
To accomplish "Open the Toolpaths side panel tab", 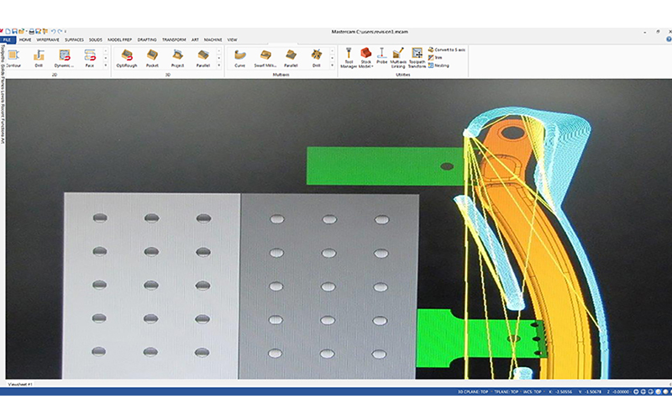I will click(x=3, y=53).
